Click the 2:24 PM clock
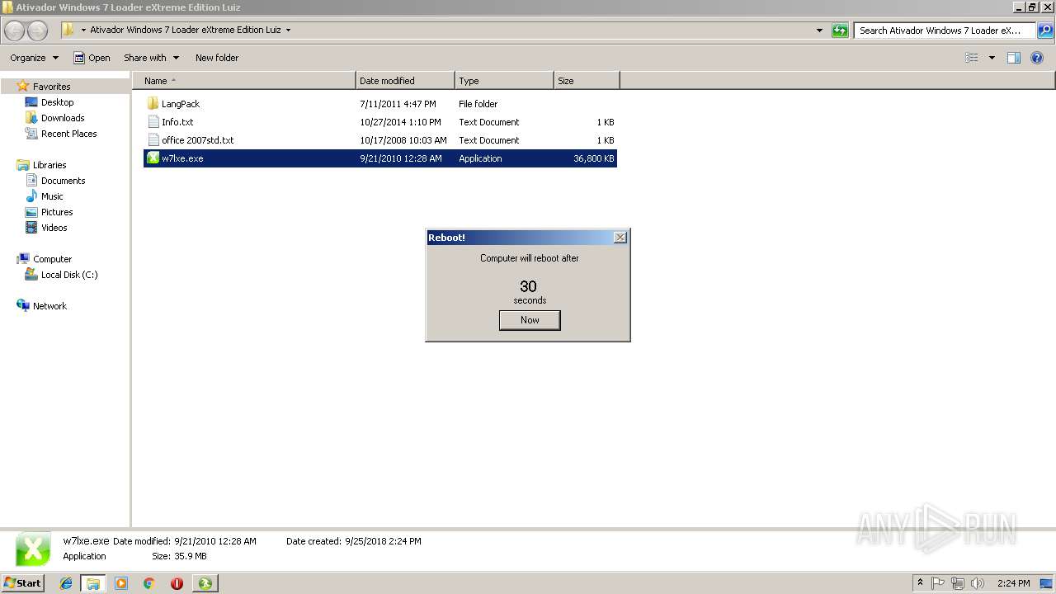Screen dimensions: 1056x594 pos(1013,583)
